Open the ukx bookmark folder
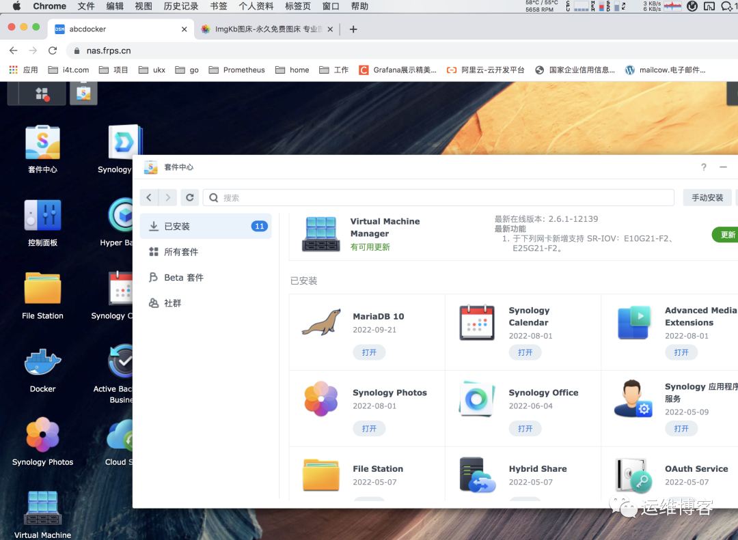 pos(152,70)
